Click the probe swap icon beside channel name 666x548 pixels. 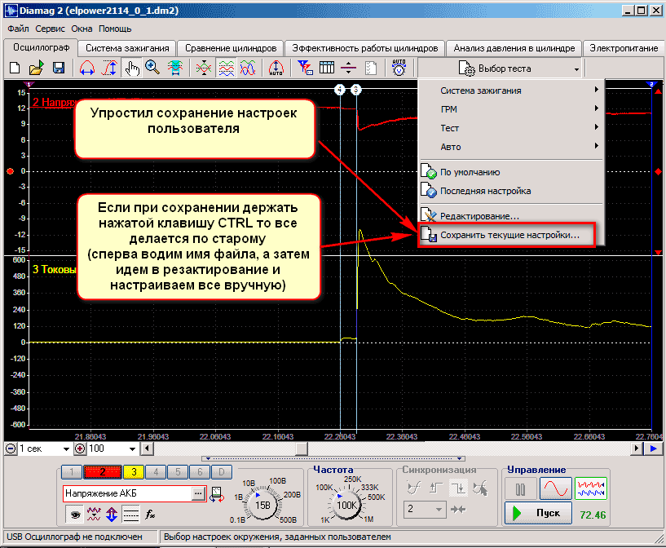pyautogui.click(x=217, y=494)
